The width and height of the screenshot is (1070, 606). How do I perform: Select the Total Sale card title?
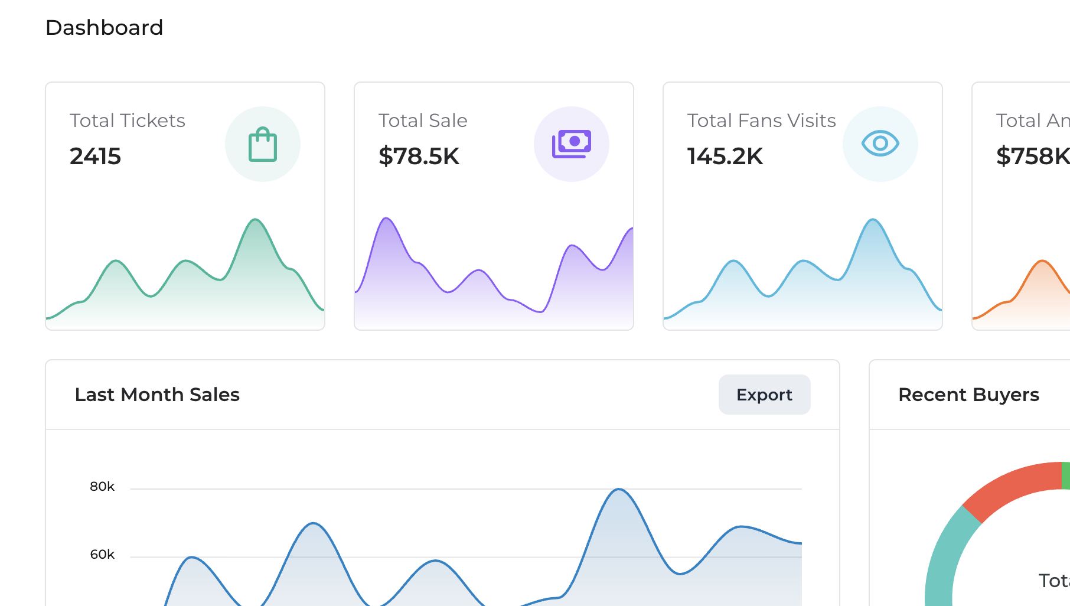click(423, 120)
